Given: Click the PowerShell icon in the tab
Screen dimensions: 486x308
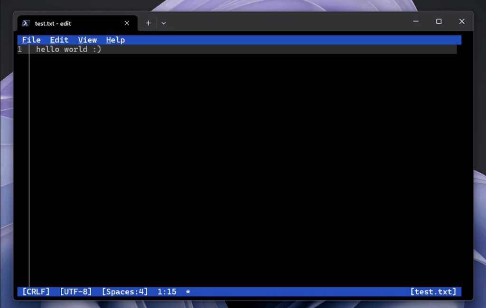Looking at the screenshot, I should (26, 23).
